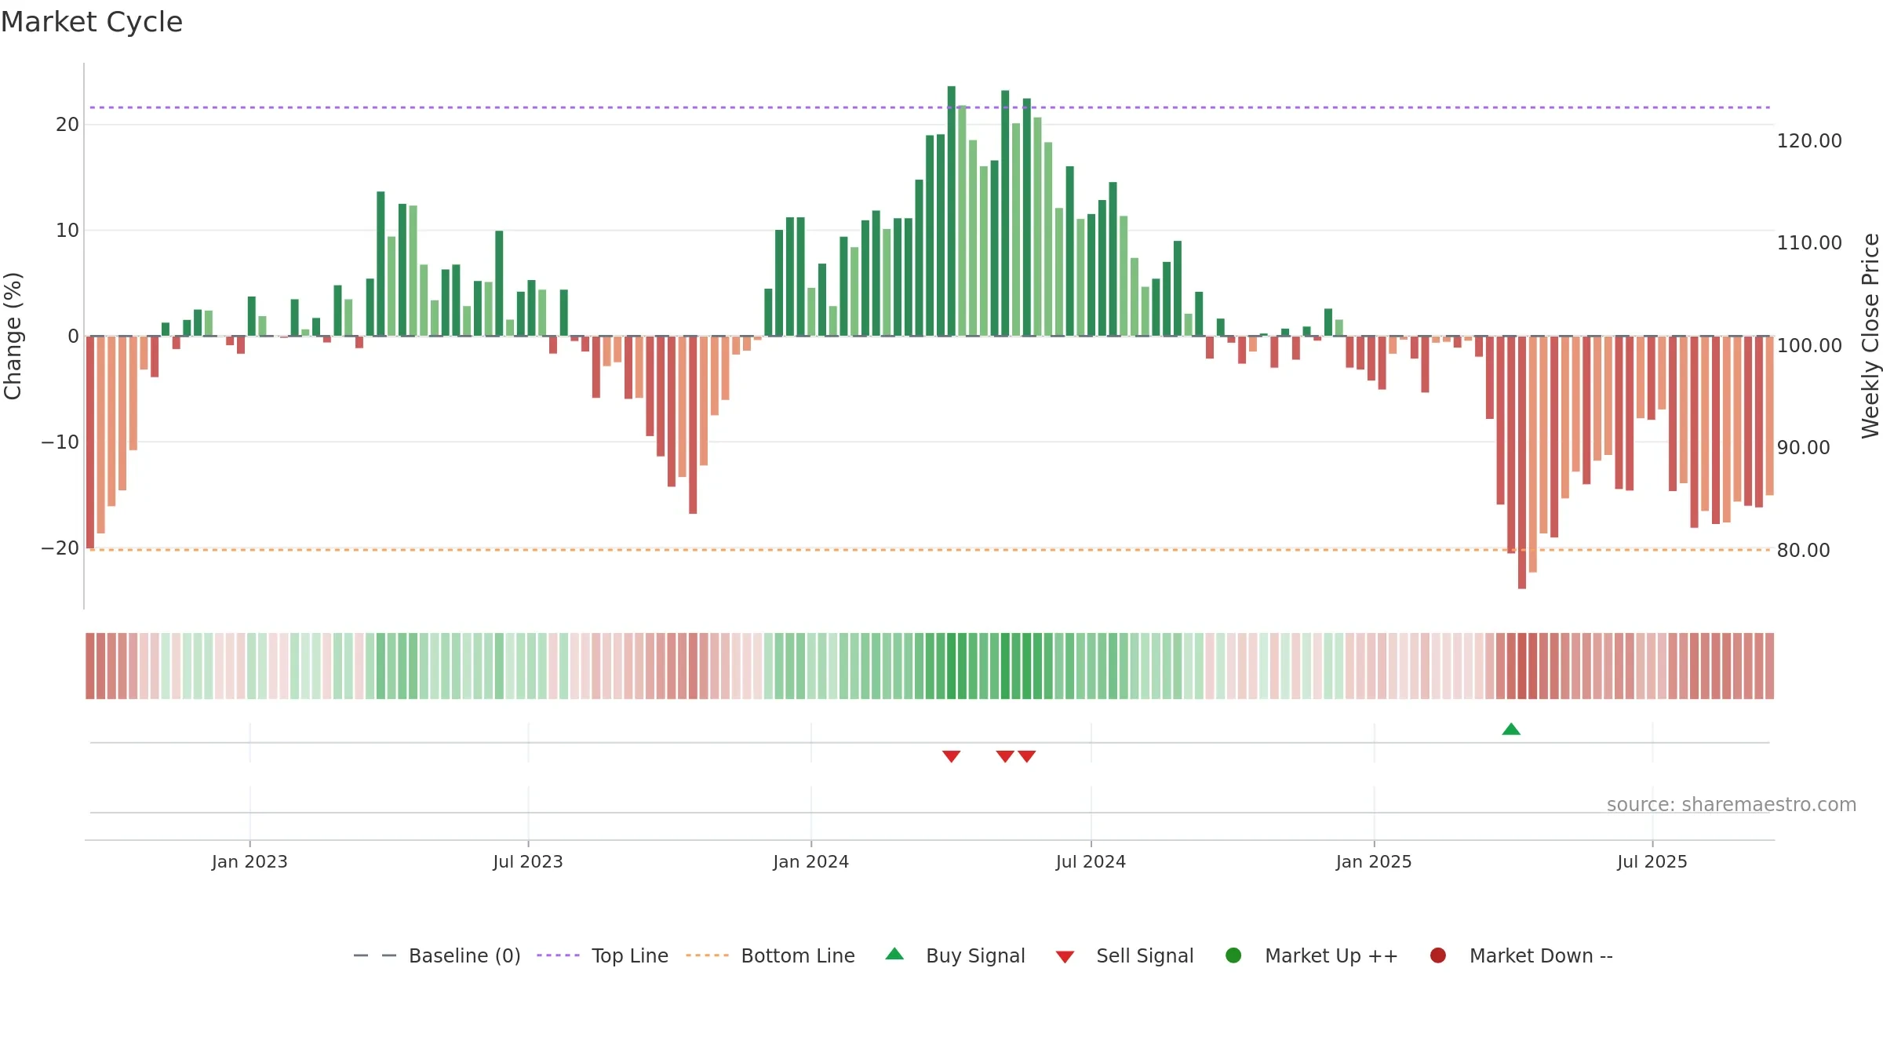The height and width of the screenshot is (1059, 1883).
Task: Click the Jan 2025 axis label
Action: coord(1374,861)
